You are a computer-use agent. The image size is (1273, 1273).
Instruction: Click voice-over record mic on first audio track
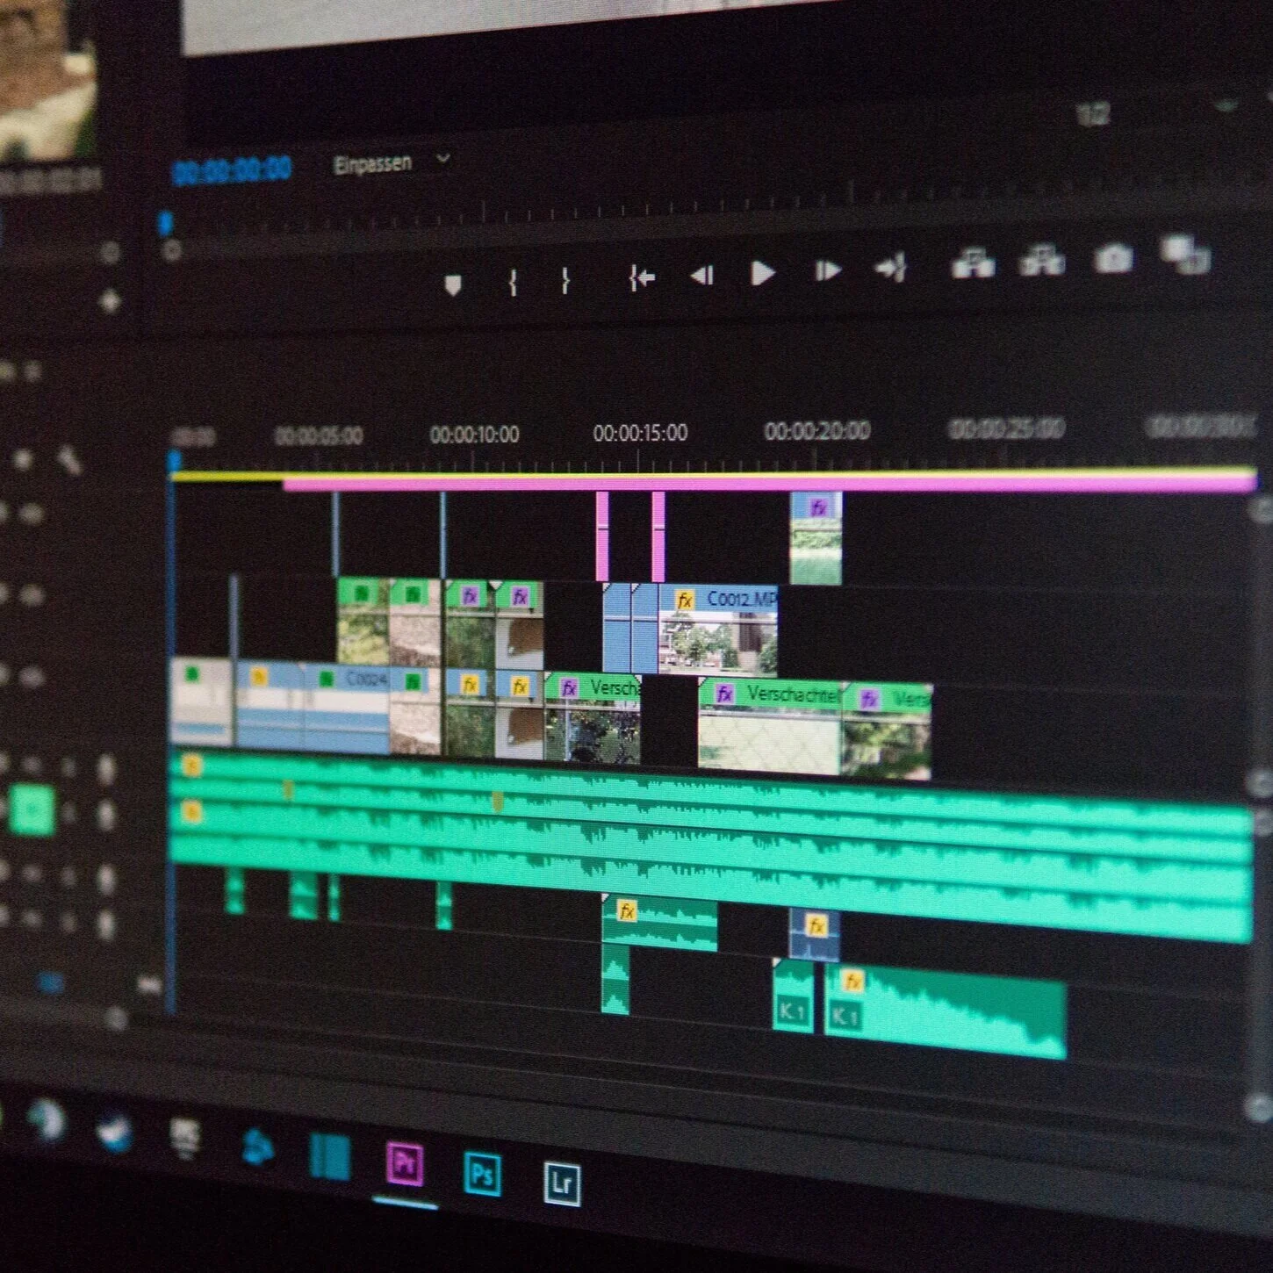coord(106,769)
